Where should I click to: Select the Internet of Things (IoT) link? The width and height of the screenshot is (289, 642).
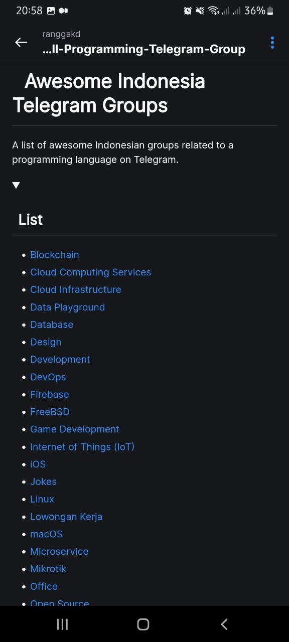(x=82, y=446)
